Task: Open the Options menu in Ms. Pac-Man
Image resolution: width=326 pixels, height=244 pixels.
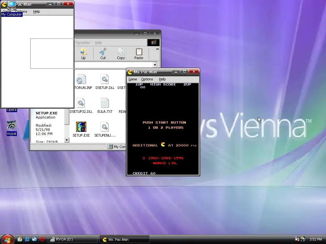Action: [x=147, y=79]
